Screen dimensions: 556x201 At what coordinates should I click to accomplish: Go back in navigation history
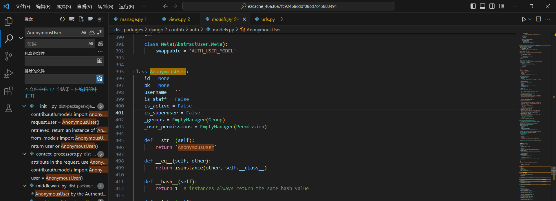point(165,6)
